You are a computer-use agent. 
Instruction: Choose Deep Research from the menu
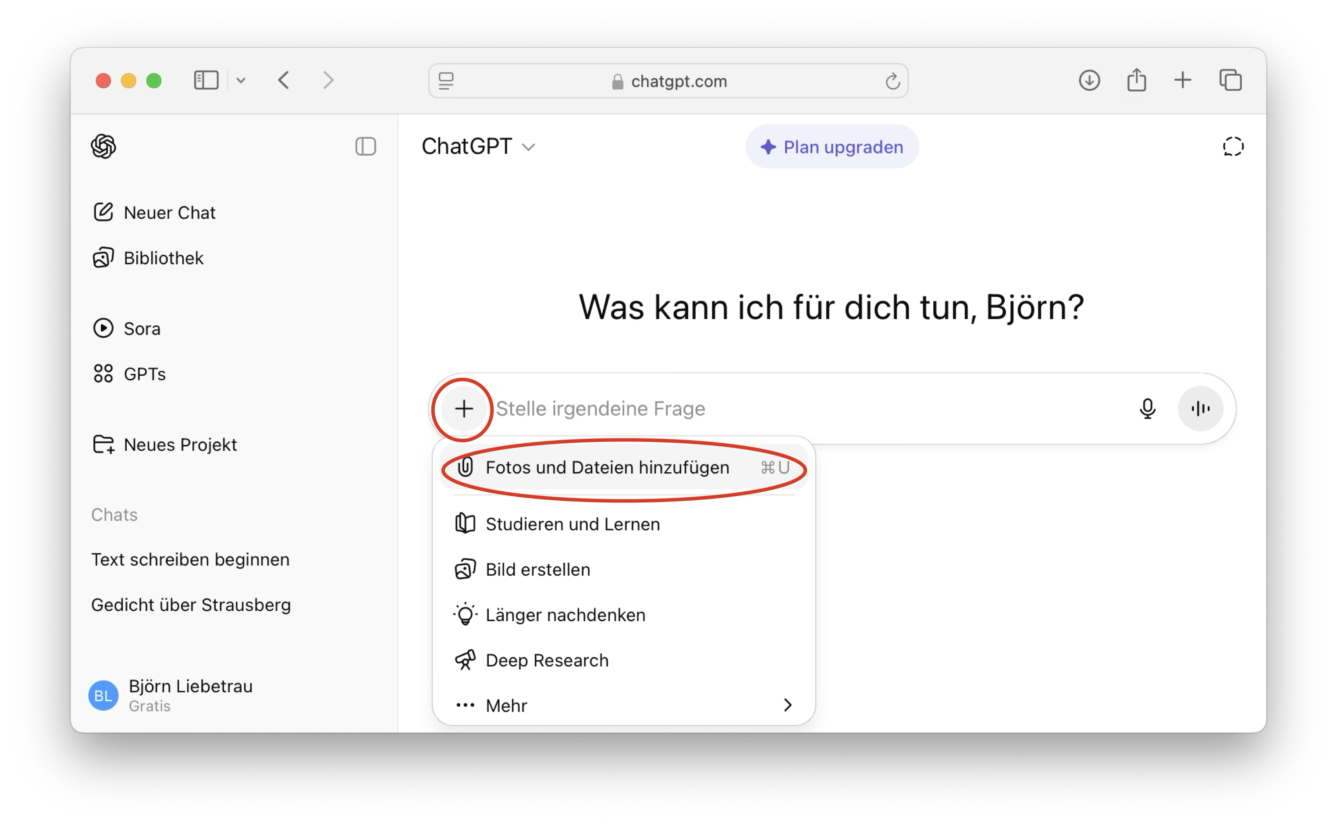click(546, 660)
